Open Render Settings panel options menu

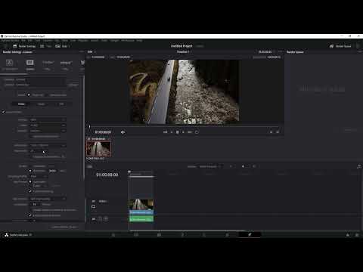pos(82,52)
